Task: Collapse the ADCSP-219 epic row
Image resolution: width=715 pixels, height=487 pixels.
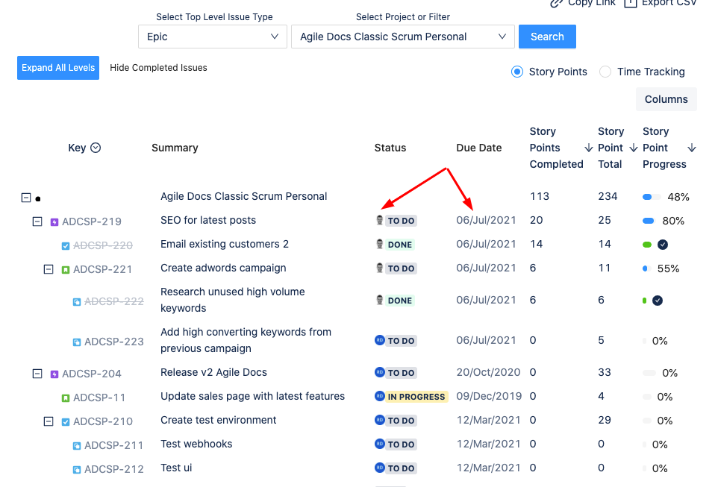Action: [x=37, y=221]
